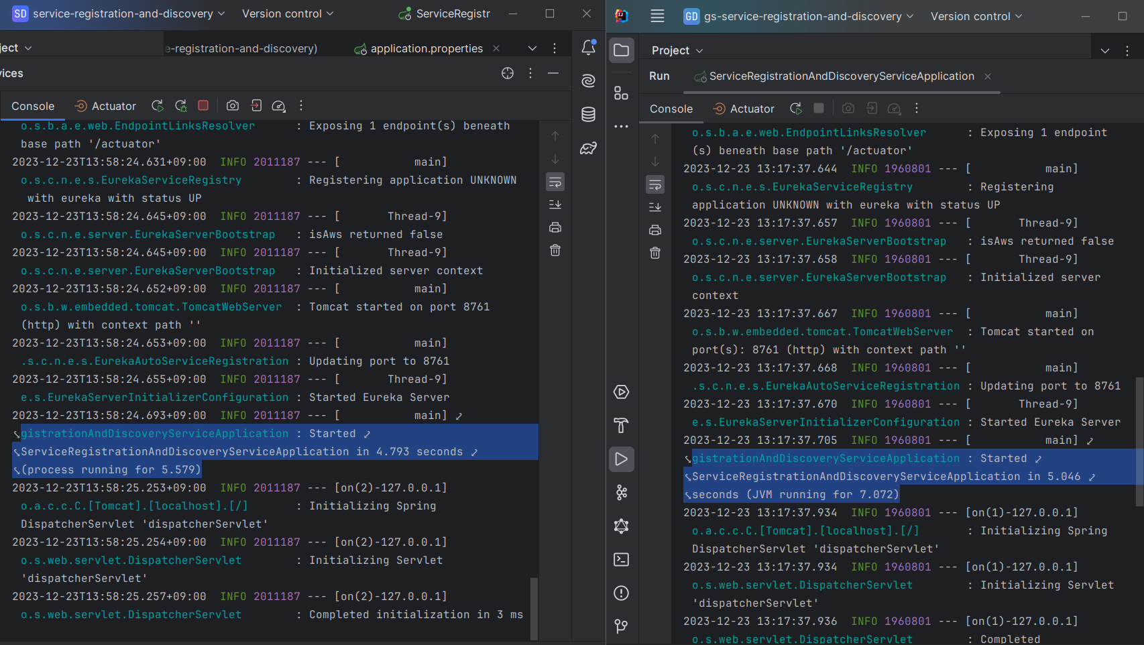
Task: Click Rerun icon in right Run toolbar
Action: [796, 109]
